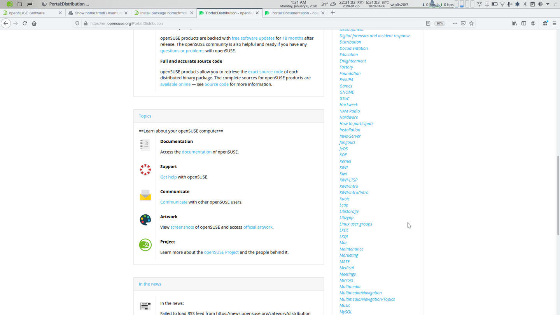The height and width of the screenshot is (315, 560).
Task: Switch to Install package home:trmdi tab
Action: 163,13
